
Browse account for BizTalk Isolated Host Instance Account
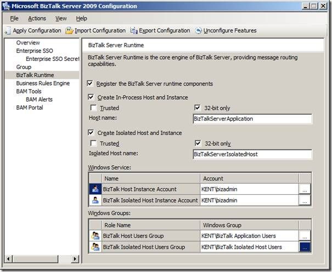pyautogui.click(x=305, y=200)
